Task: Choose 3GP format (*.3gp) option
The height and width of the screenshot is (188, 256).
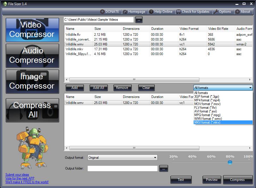Action: coord(223,97)
